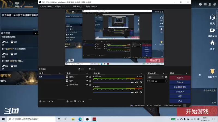Add a new source with the Sources plus icon
This screenshot has width=218, height=122.
68,101
